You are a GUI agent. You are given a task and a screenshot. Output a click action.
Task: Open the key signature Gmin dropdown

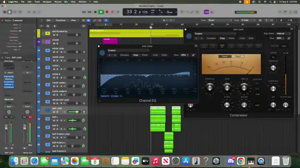pyautogui.click(x=172, y=12)
